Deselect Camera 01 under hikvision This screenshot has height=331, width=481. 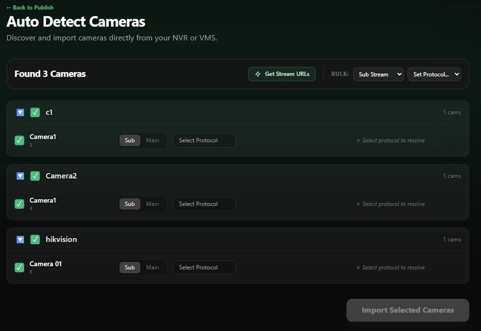pos(19,267)
